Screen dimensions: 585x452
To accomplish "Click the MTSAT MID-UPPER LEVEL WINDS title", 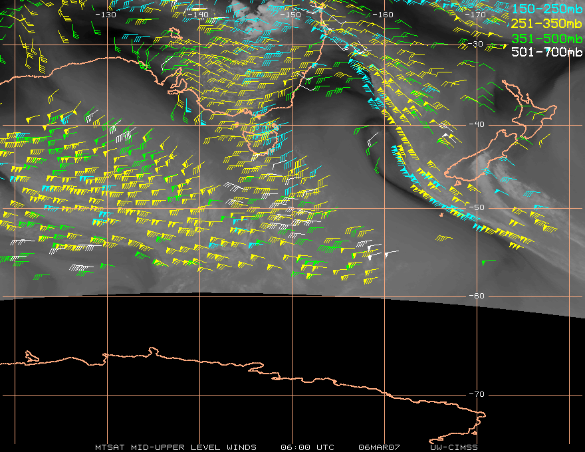I will (175, 447).
